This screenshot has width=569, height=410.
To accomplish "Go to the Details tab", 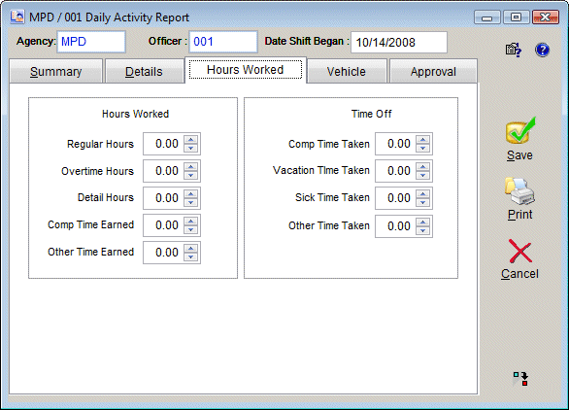I will point(144,71).
